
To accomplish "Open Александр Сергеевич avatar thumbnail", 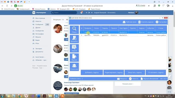I will (x=58, y=85).
